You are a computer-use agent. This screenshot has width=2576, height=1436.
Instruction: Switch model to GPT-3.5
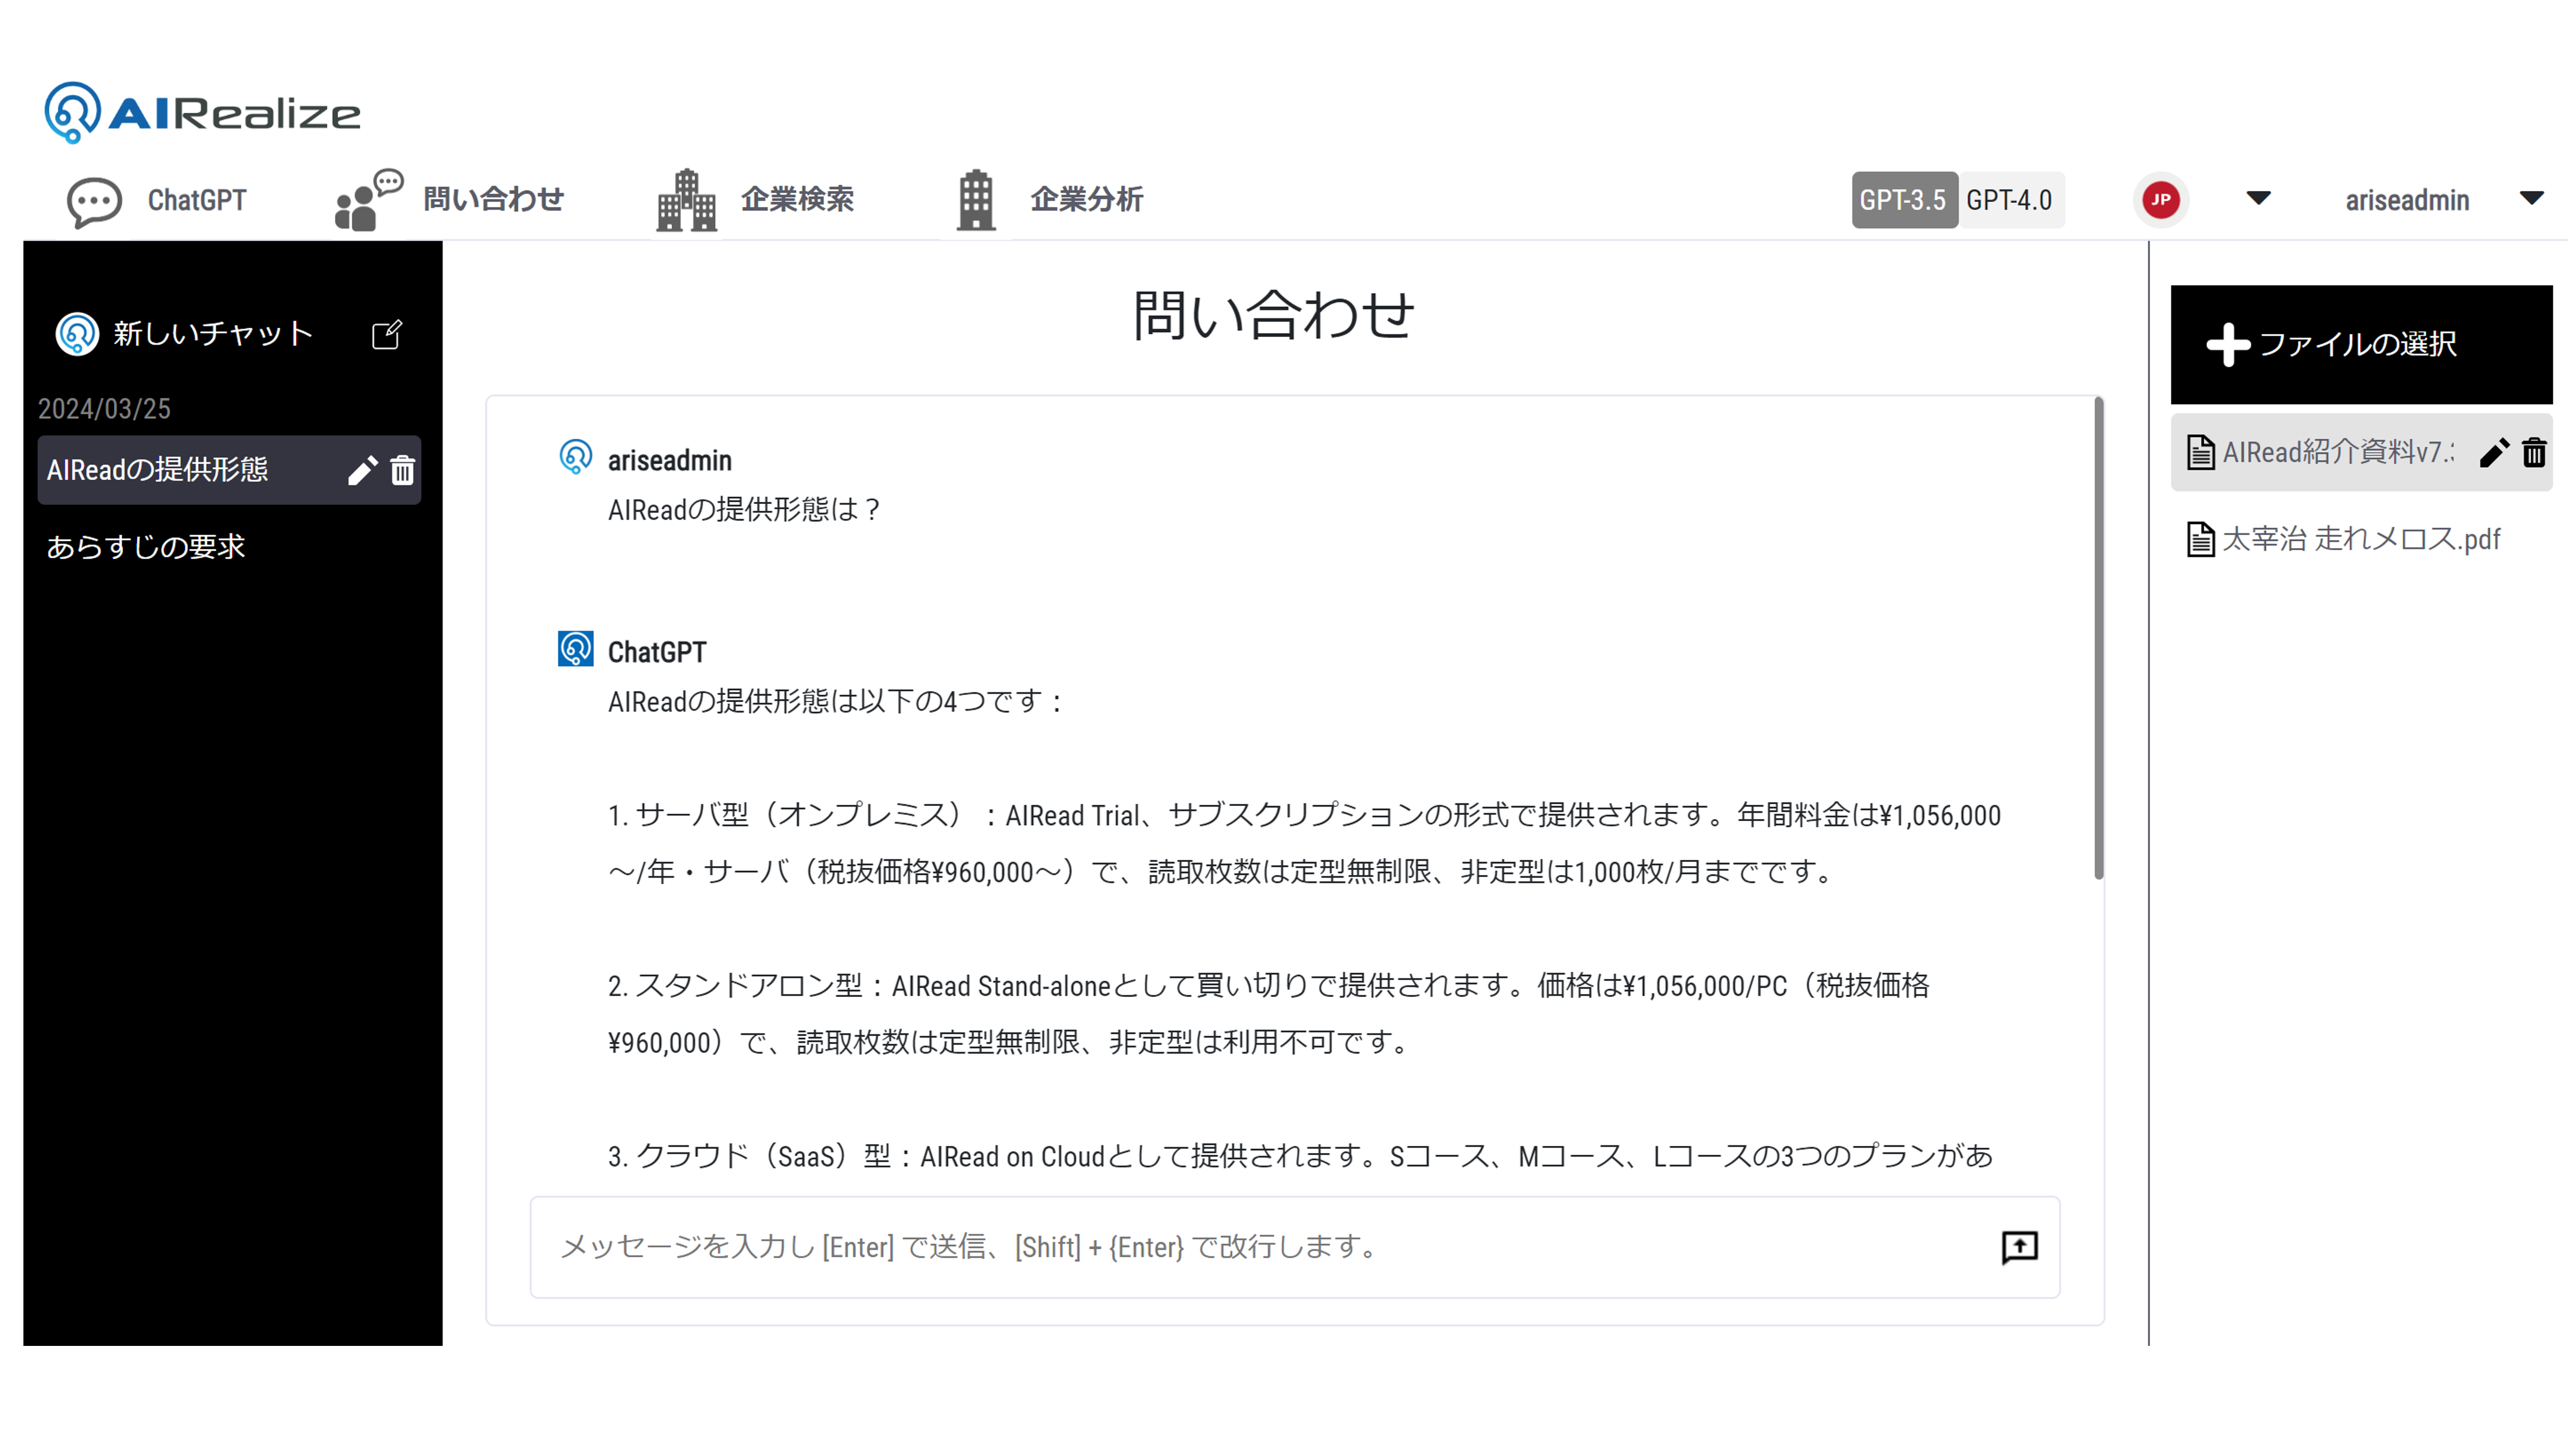[1903, 200]
